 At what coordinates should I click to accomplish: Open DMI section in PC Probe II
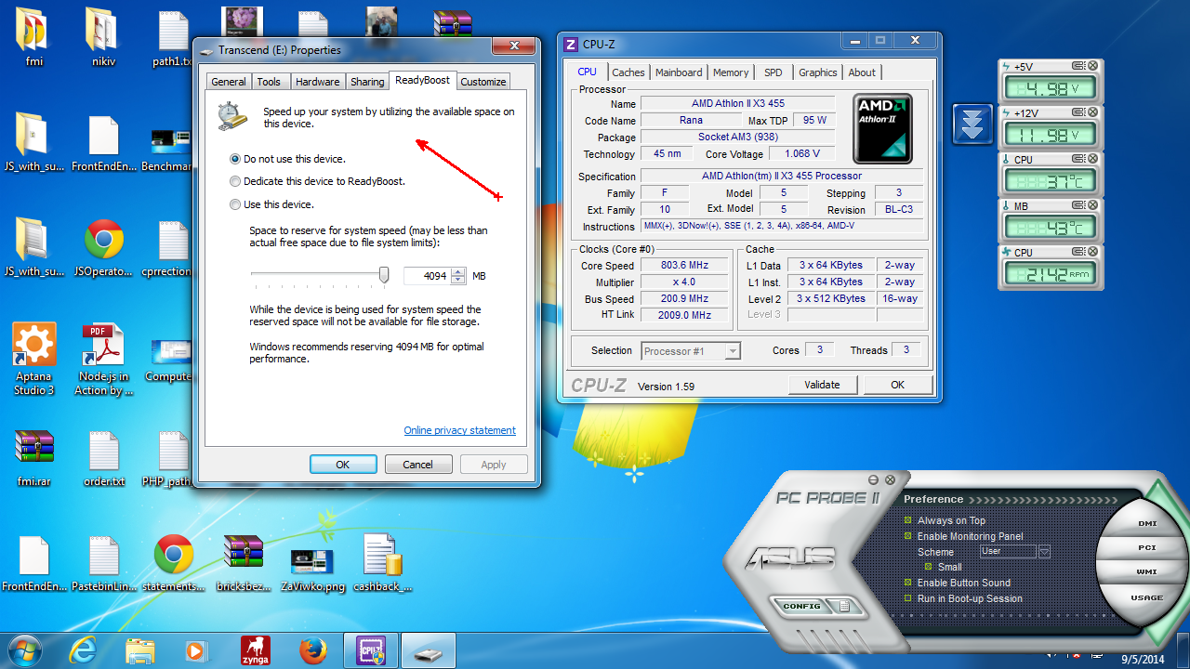(1147, 523)
